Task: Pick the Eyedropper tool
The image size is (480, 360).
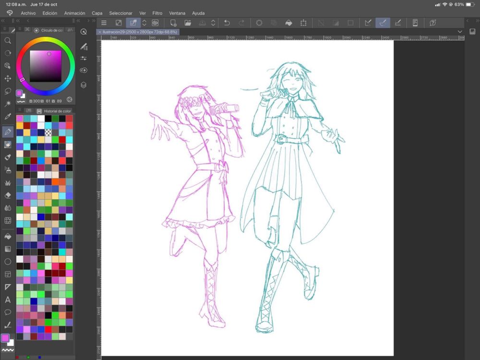Action: [8, 117]
